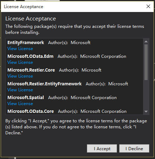This screenshot has height=159, width=155.
Task: Select the Microsoft.Restier.Core package name
Action: click(31, 70)
